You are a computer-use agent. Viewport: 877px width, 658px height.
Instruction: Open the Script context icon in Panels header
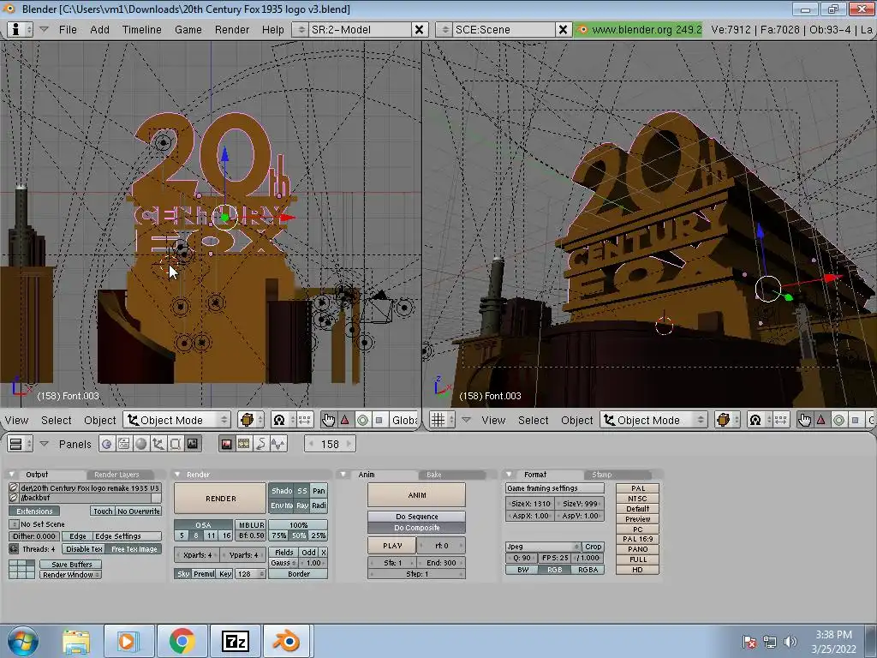tap(123, 445)
